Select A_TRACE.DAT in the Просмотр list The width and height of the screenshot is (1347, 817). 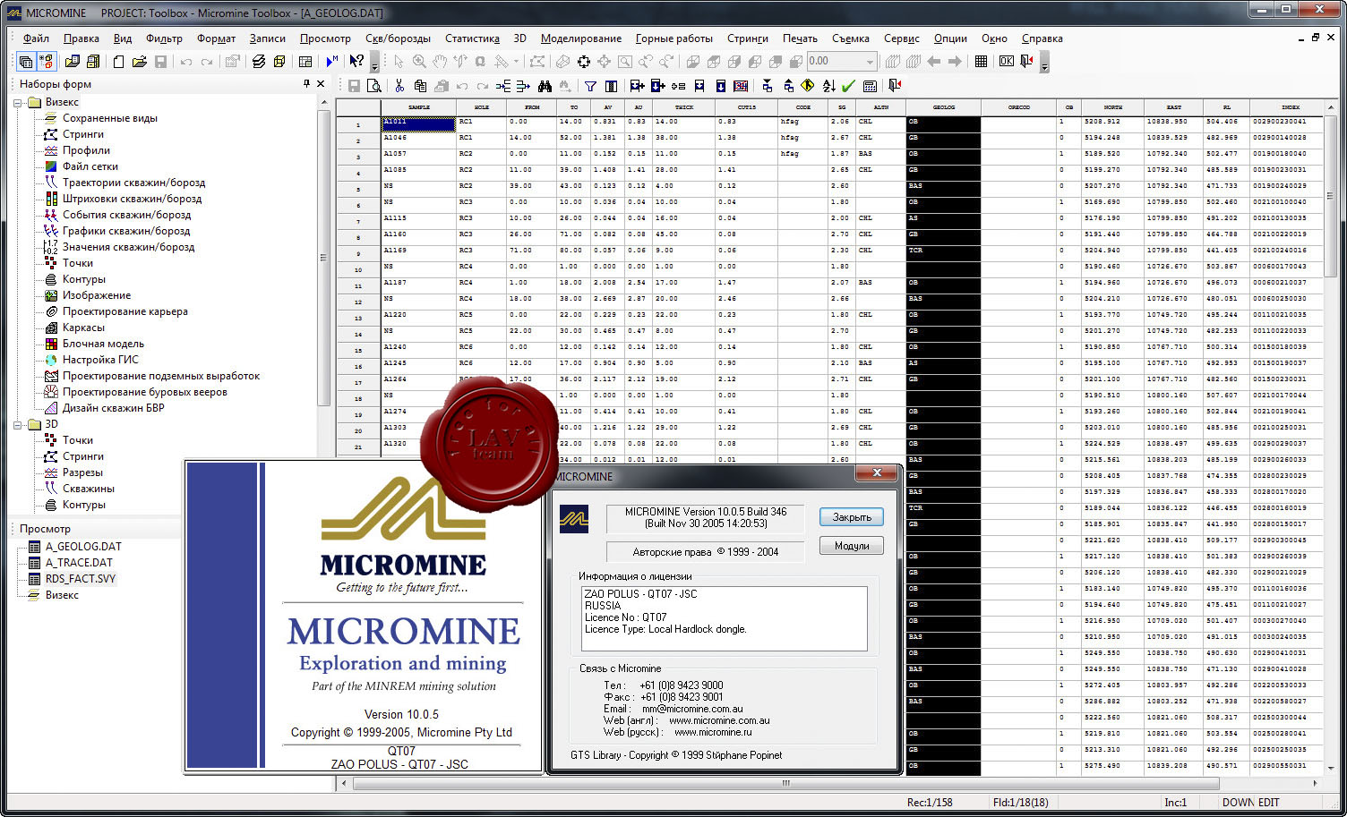pos(79,563)
